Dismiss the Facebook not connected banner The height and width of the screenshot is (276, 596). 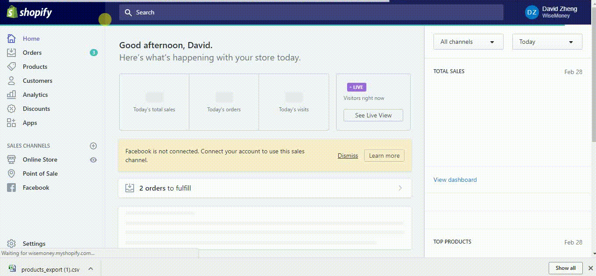(348, 156)
